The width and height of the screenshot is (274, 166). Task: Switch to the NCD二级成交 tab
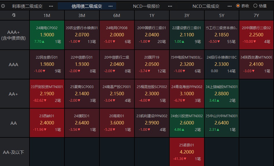206,6
